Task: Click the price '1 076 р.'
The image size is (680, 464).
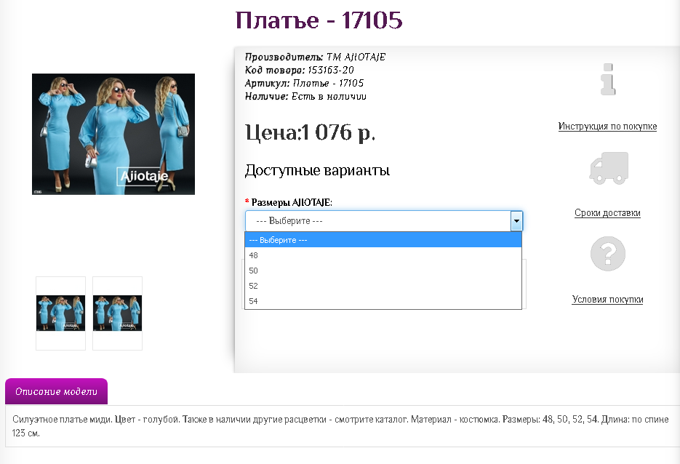Action: tap(337, 133)
